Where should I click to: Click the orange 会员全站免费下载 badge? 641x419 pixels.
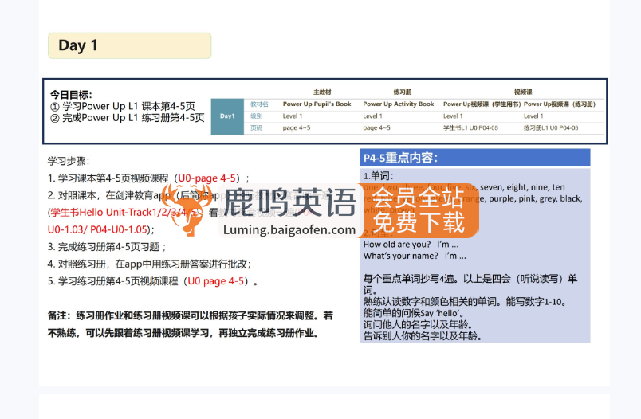[x=419, y=209]
